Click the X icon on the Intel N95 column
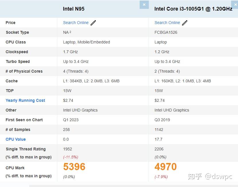 (x=144, y=5)
